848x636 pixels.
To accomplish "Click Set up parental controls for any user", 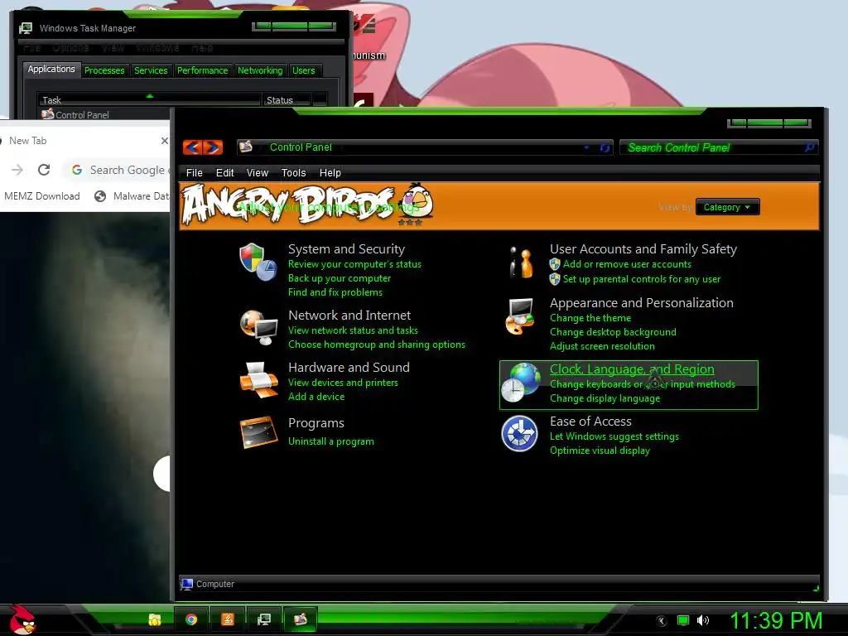I will 642,279.
